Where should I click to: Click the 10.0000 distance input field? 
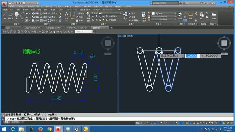tap(192, 56)
